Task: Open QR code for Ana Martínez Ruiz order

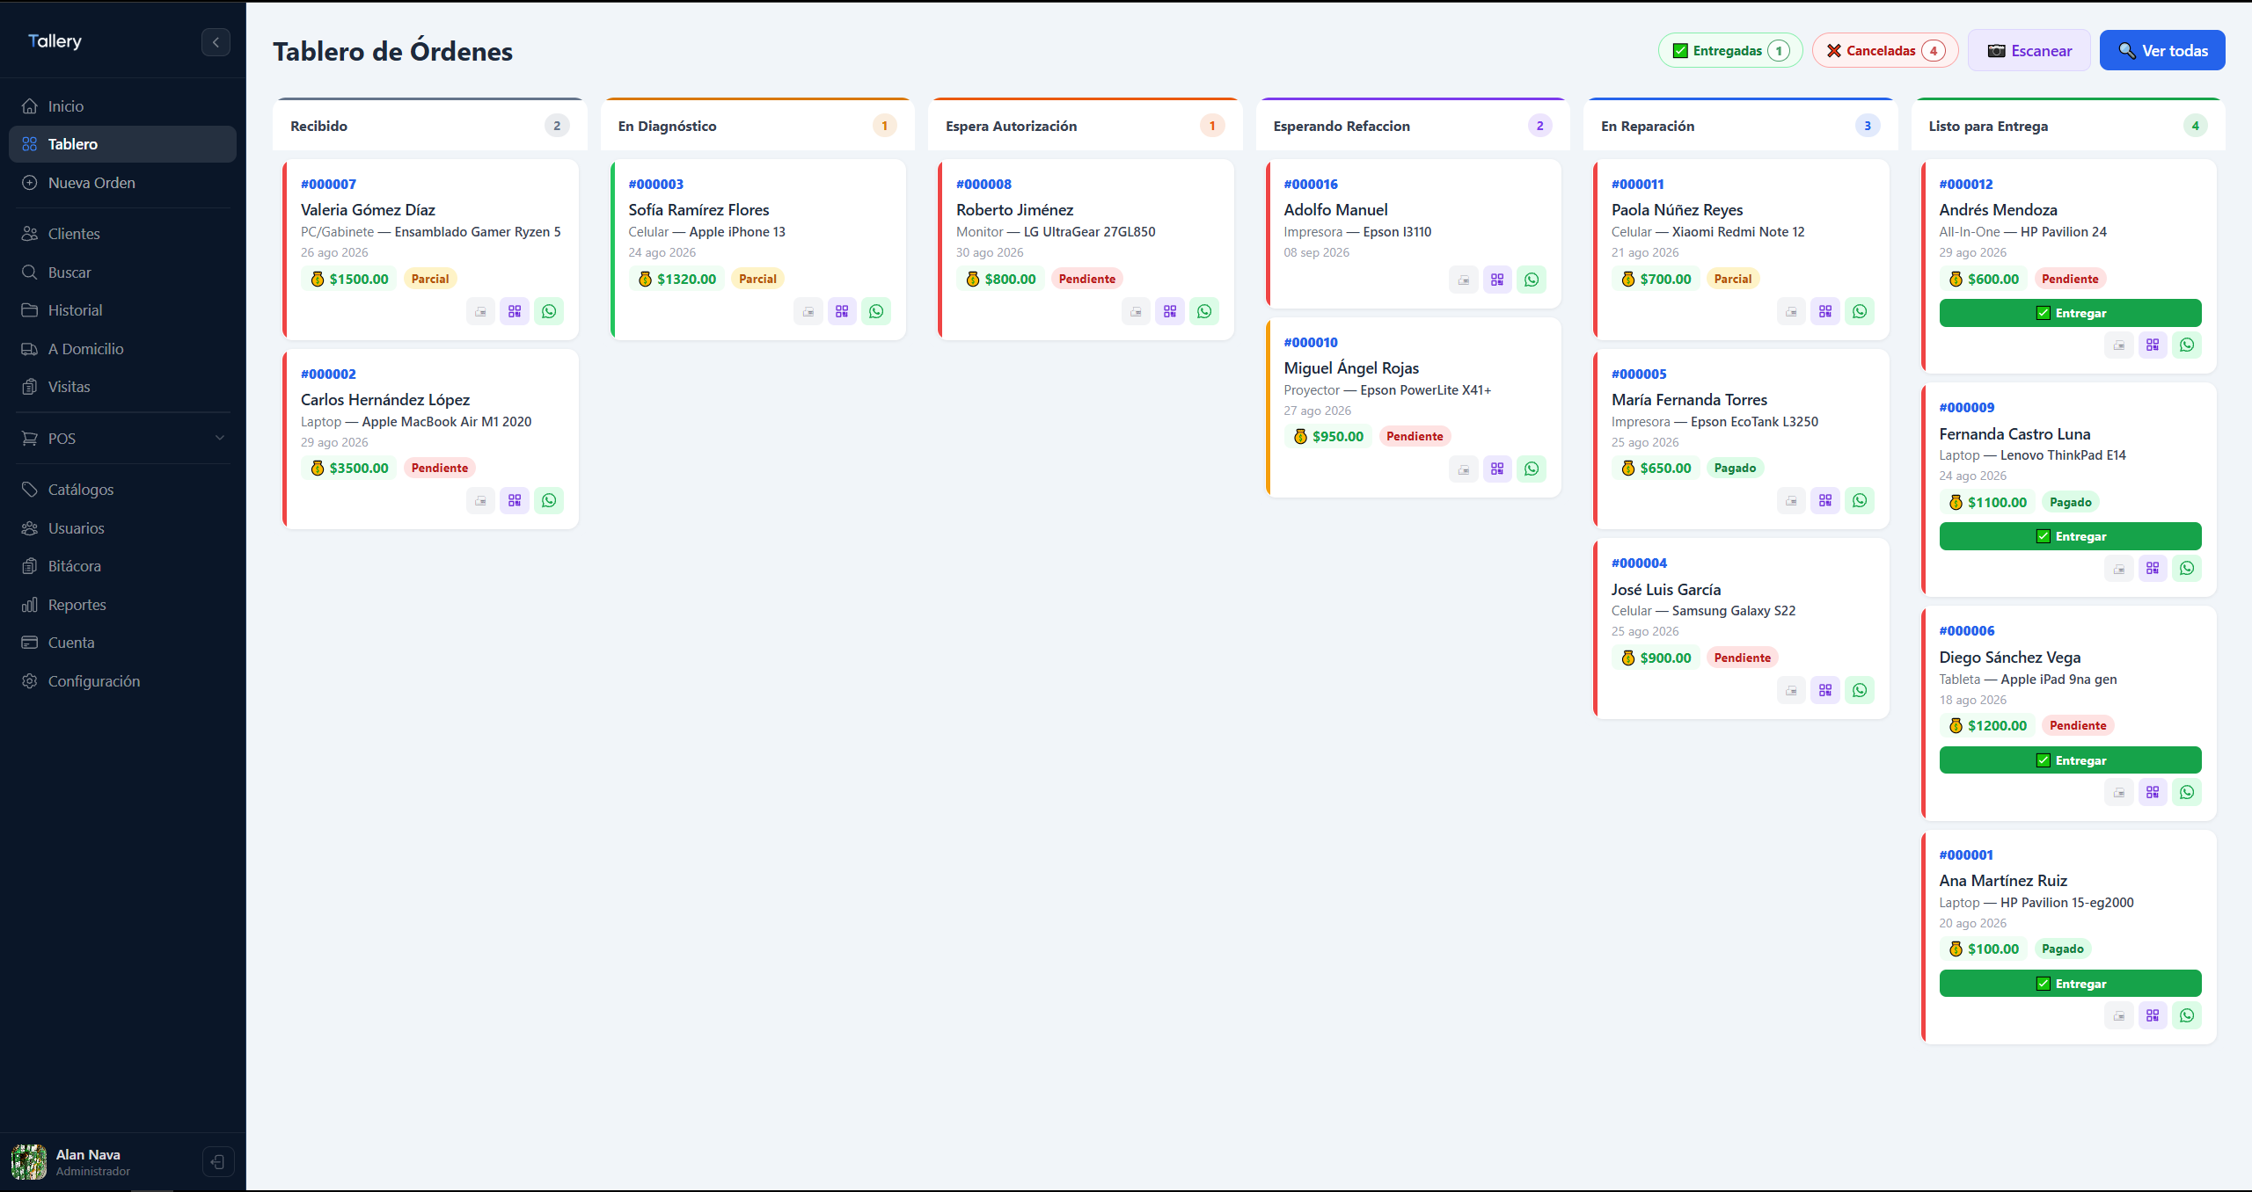Action: (2153, 1015)
